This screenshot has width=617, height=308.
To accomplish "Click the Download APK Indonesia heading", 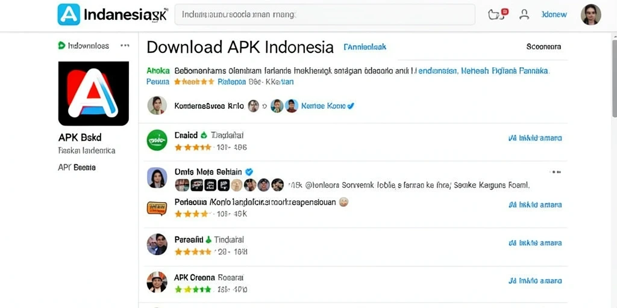I will [240, 47].
